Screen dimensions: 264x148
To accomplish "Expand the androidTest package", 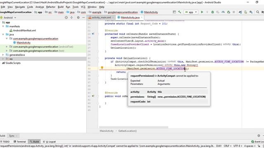I will [7, 46].
